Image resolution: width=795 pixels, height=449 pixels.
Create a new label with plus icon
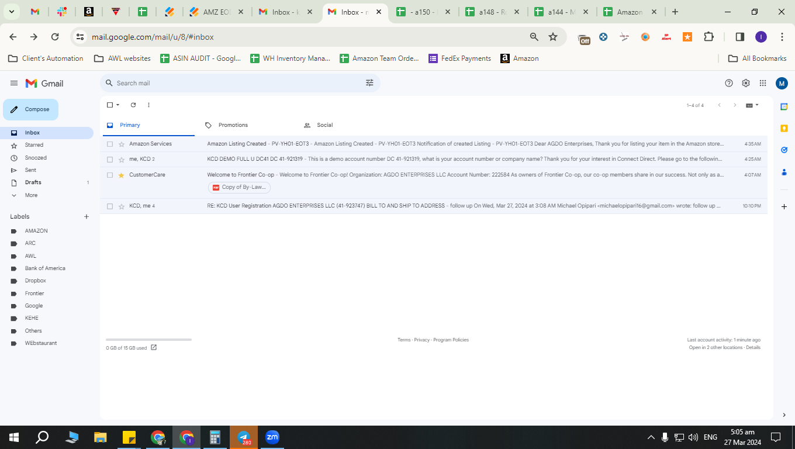[x=87, y=217]
